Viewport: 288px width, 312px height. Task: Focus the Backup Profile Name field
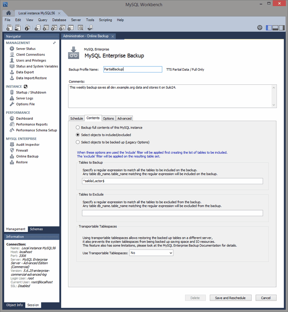click(x=133, y=69)
